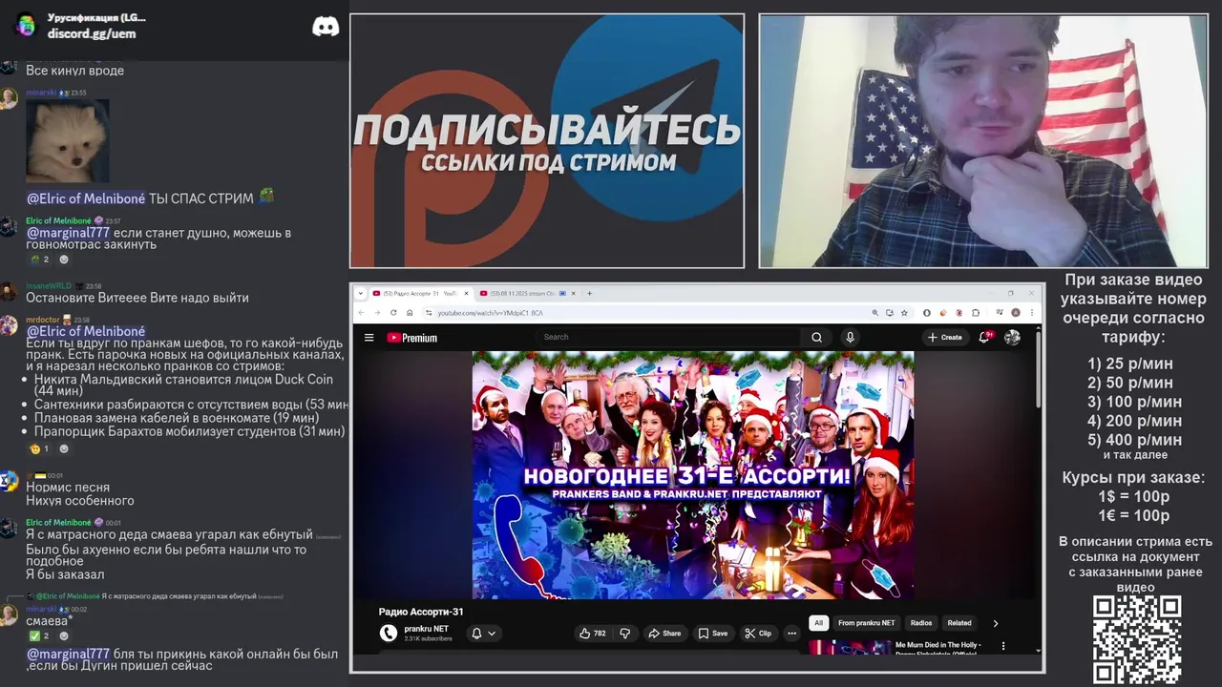The image size is (1222, 687).
Task: Go forward in the browser
Action: pyautogui.click(x=378, y=312)
